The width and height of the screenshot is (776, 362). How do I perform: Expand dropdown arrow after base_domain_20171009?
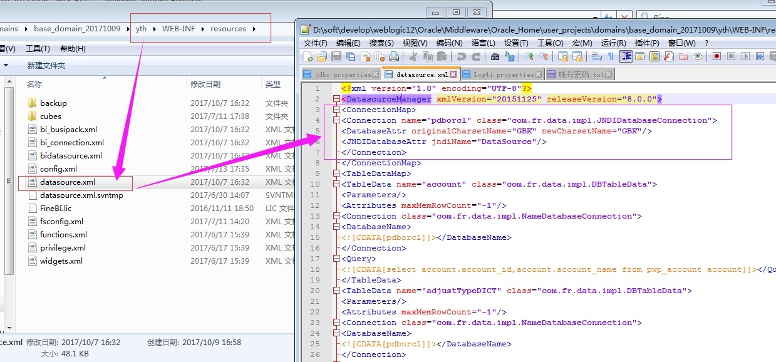click(x=128, y=29)
